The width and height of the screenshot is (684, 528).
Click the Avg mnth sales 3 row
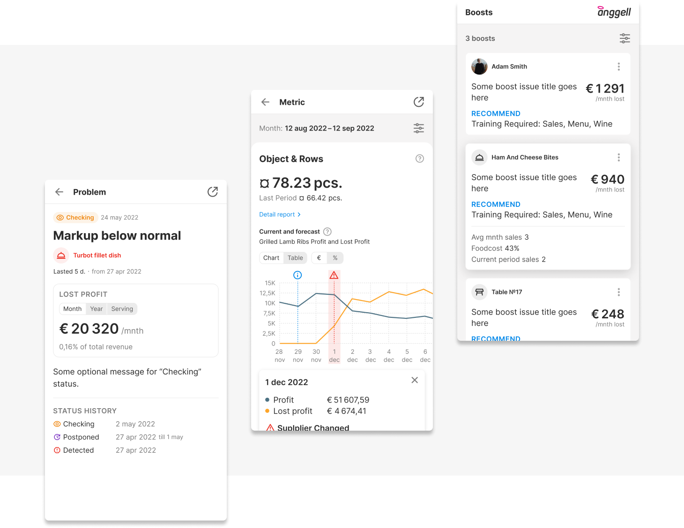coord(500,237)
